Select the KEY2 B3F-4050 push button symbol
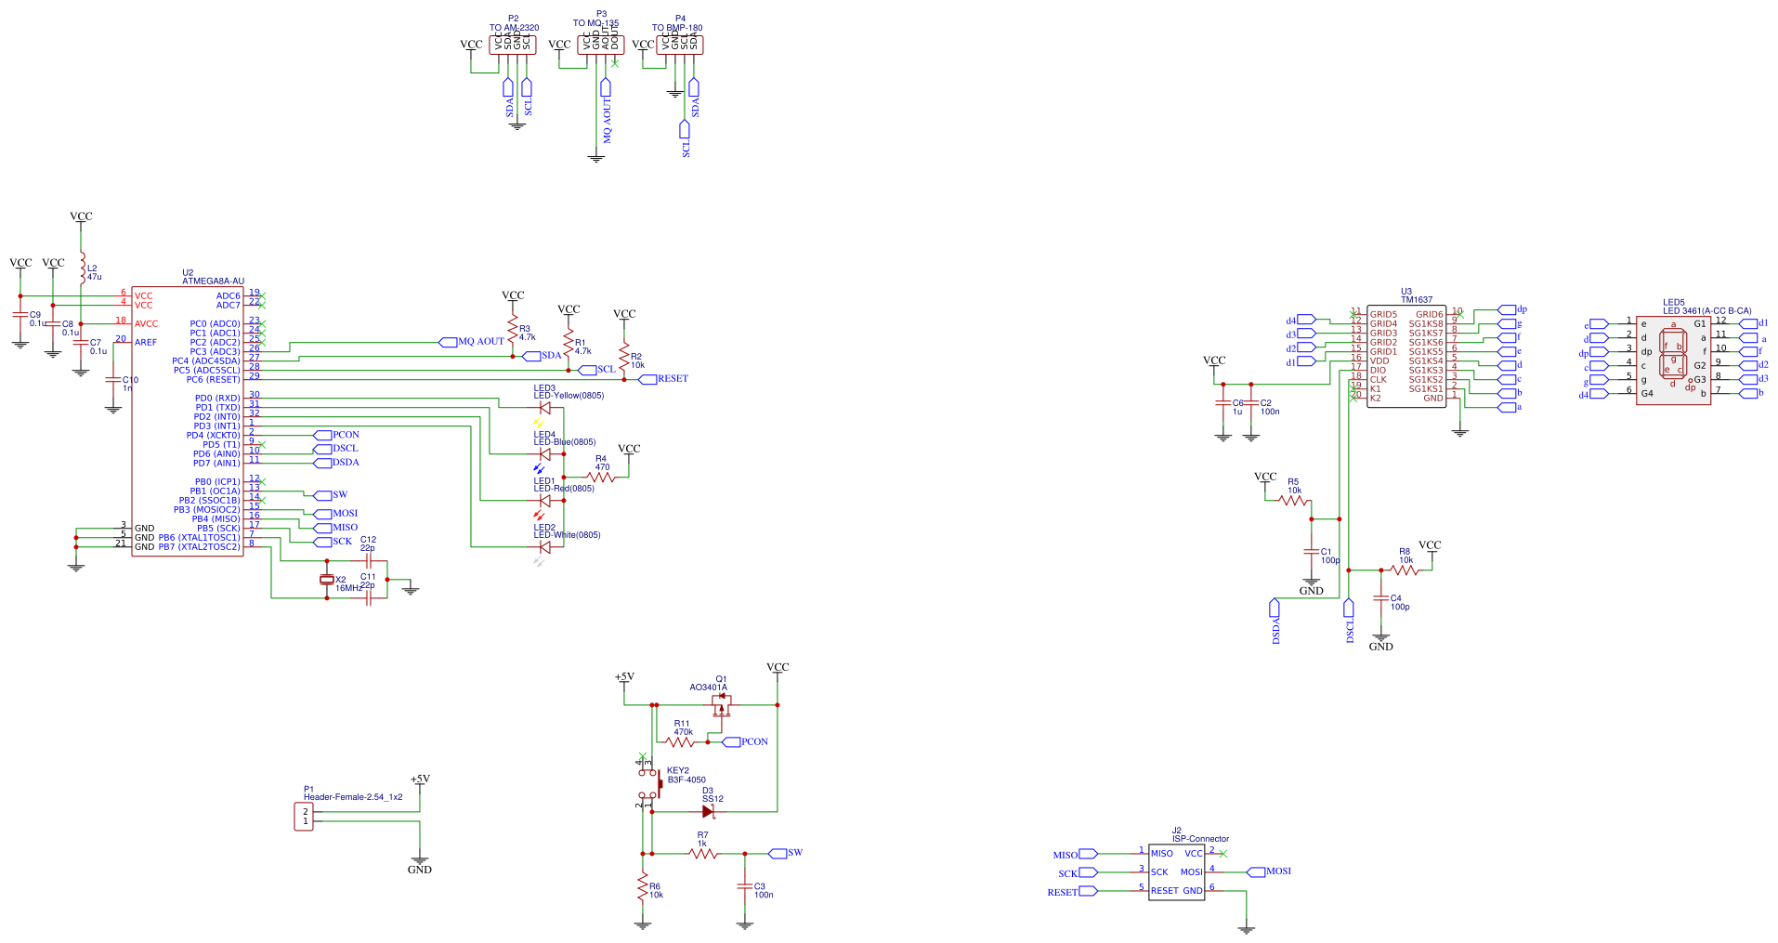 coord(650,784)
